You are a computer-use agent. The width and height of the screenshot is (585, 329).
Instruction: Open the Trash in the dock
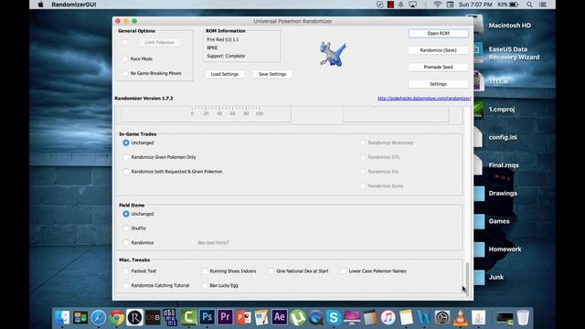[x=523, y=317]
